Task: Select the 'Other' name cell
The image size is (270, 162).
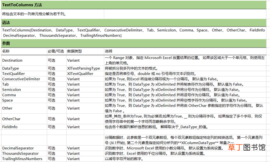Action: click(24, 108)
